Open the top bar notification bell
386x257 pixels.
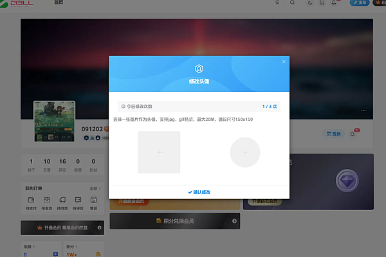[333, 3]
